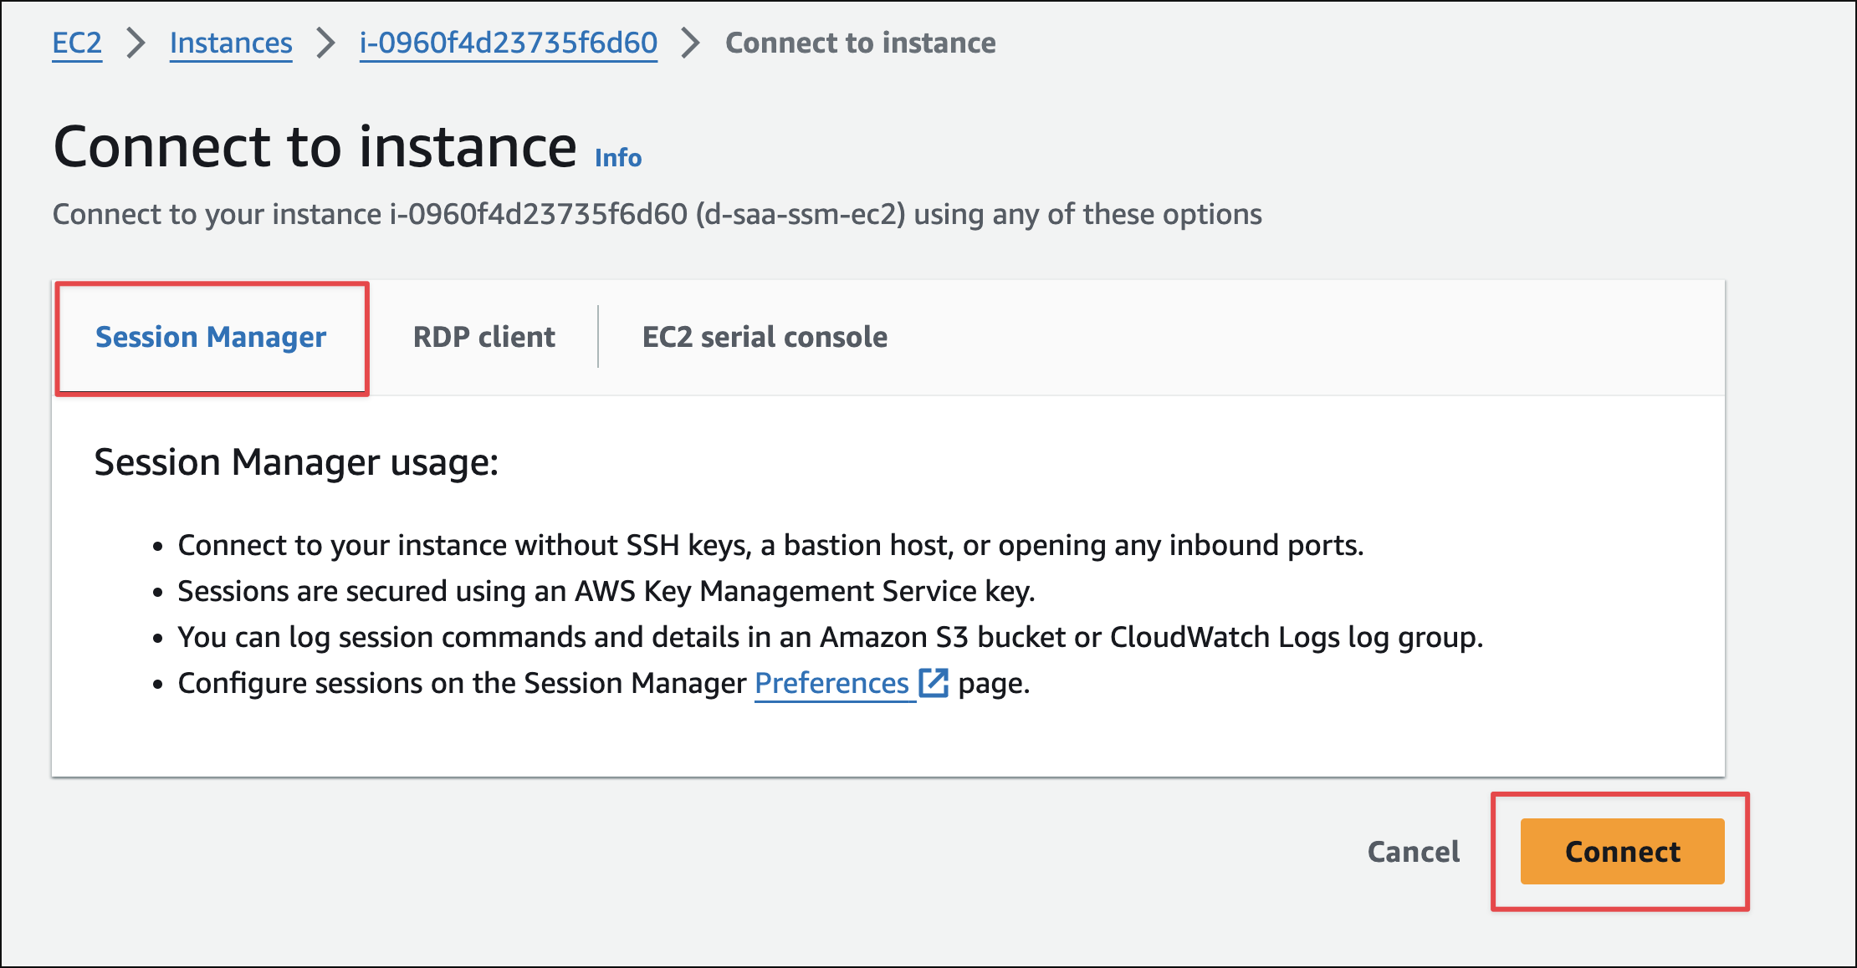The height and width of the screenshot is (968, 1857).
Task: Click the chevron before Connect to instance breadcrumb
Action: [690, 43]
